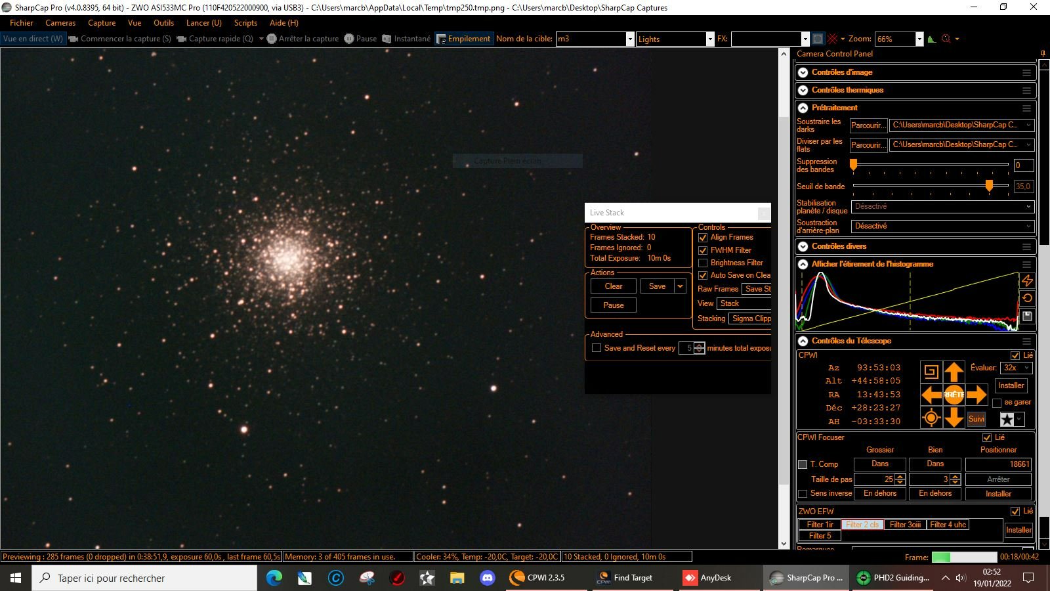Screen dimensions: 1050x591
Task: Click the Save button in Live Stack
Action: [x=657, y=286]
